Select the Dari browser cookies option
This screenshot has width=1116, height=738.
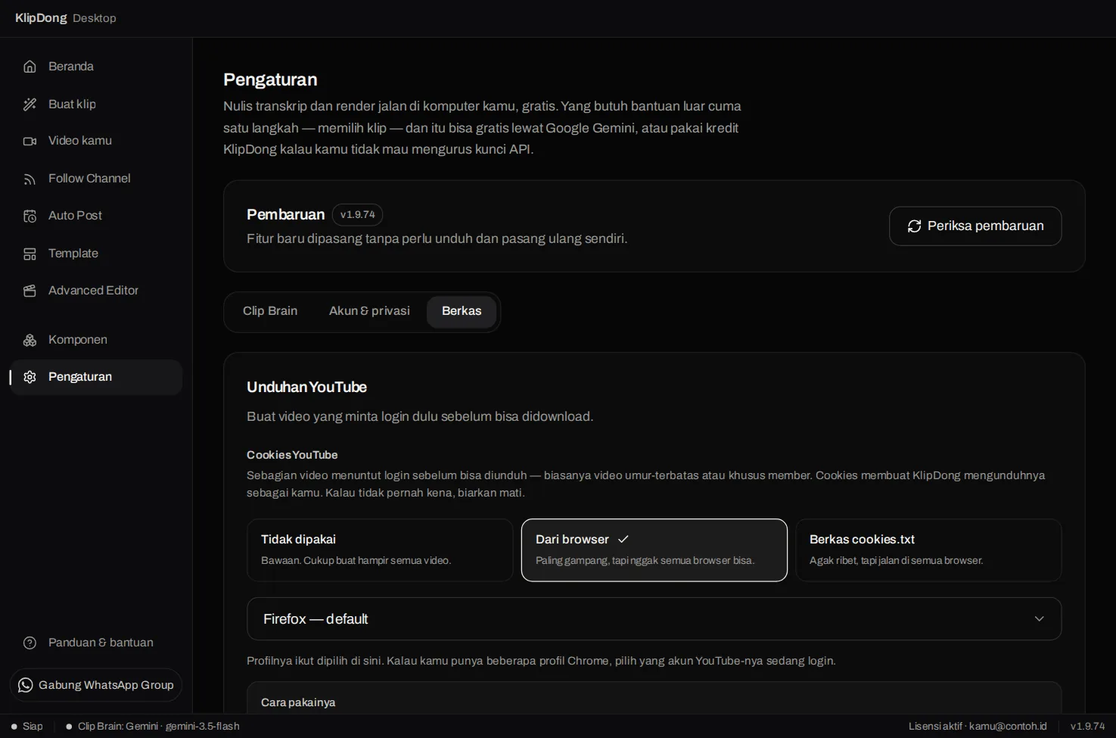[654, 550]
